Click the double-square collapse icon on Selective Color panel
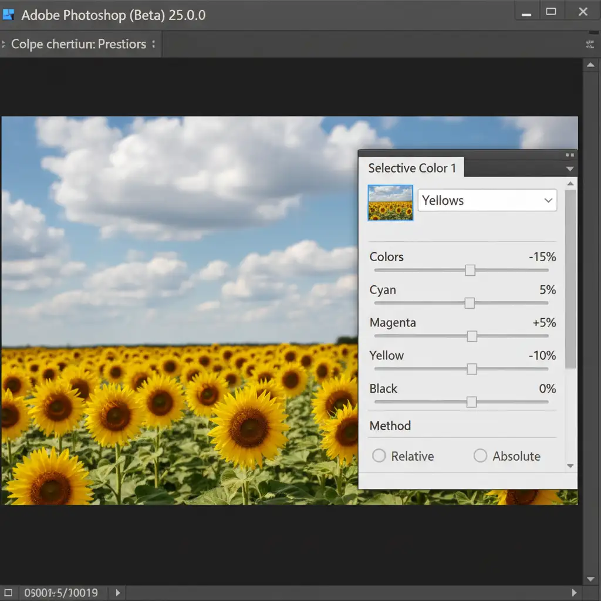Screen dimensions: 601x601 click(569, 155)
